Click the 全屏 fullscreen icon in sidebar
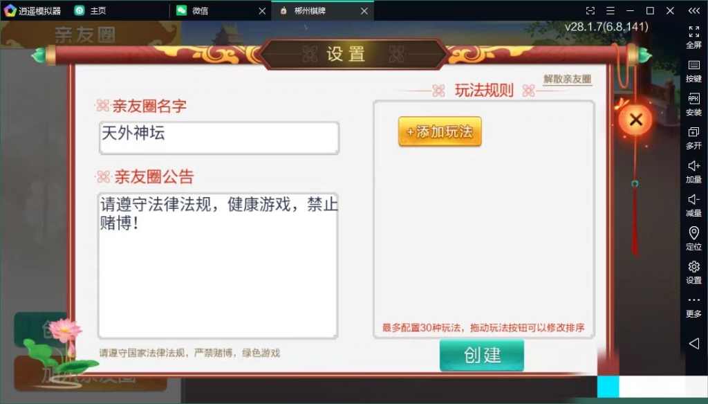This screenshot has width=708, height=404. point(693,37)
